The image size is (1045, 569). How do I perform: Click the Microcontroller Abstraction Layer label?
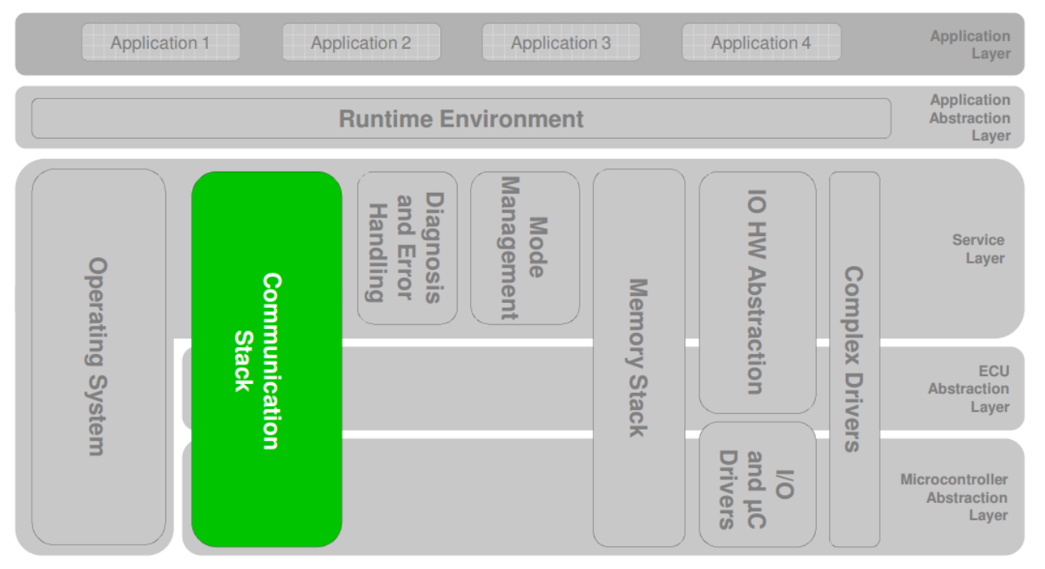click(954, 497)
